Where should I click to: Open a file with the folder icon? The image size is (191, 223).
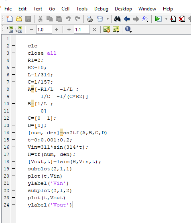[x=19, y=19]
